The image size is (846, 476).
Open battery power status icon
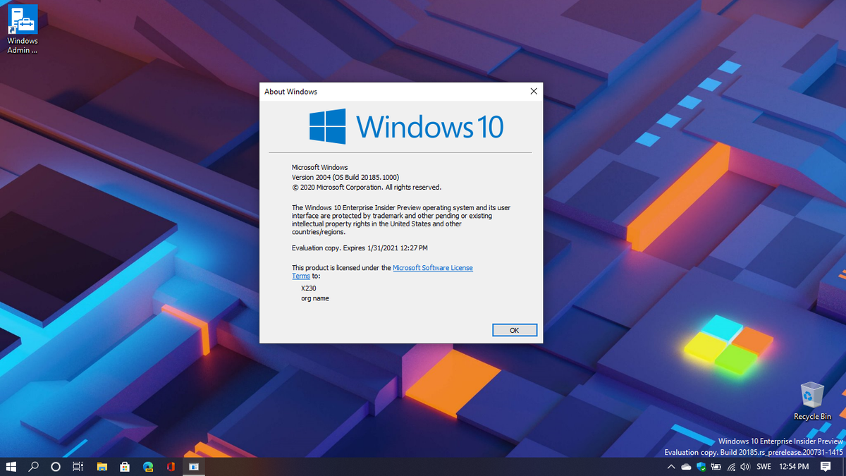716,467
